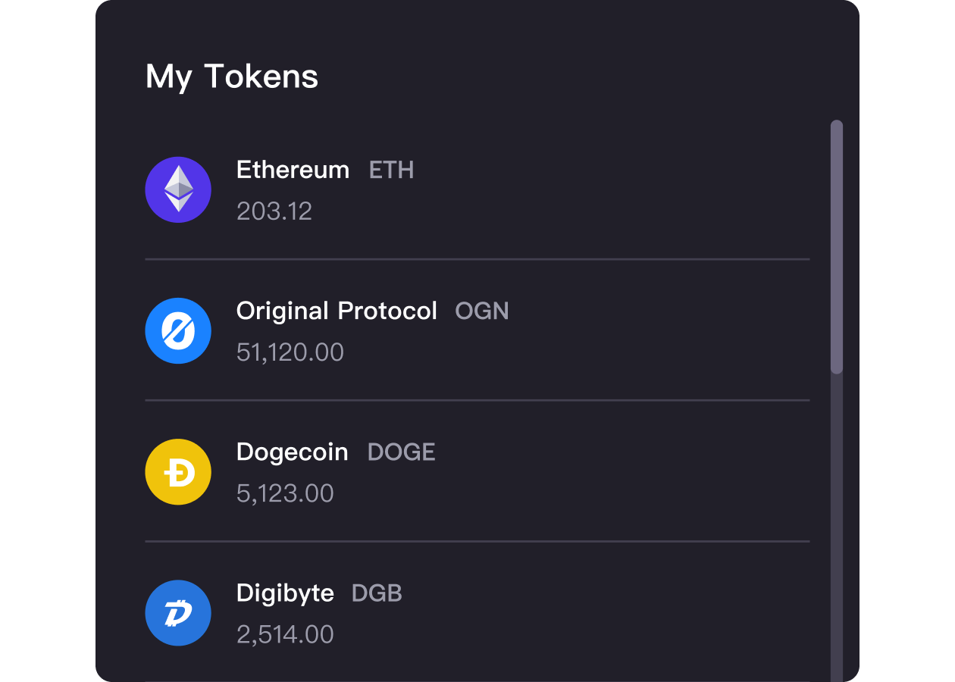Click the vertical scrollbar thumb
Screen dimensions: 955x682
tap(837, 247)
